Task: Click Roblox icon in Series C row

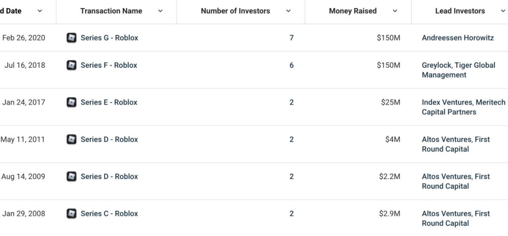Action: point(71,214)
